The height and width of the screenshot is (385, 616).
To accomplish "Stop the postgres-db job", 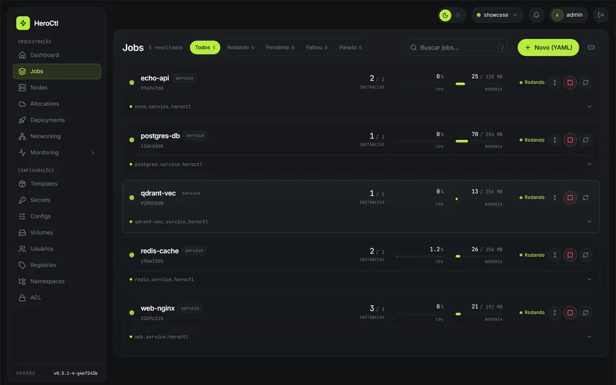I will pyautogui.click(x=570, y=140).
